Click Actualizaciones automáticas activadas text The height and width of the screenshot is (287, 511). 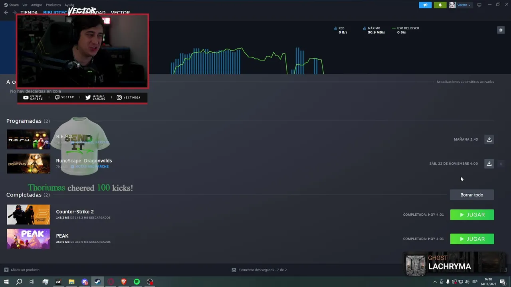pos(465,82)
